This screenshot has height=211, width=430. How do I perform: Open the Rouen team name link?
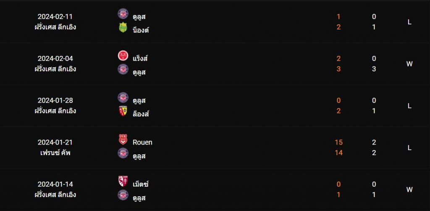[x=142, y=142]
